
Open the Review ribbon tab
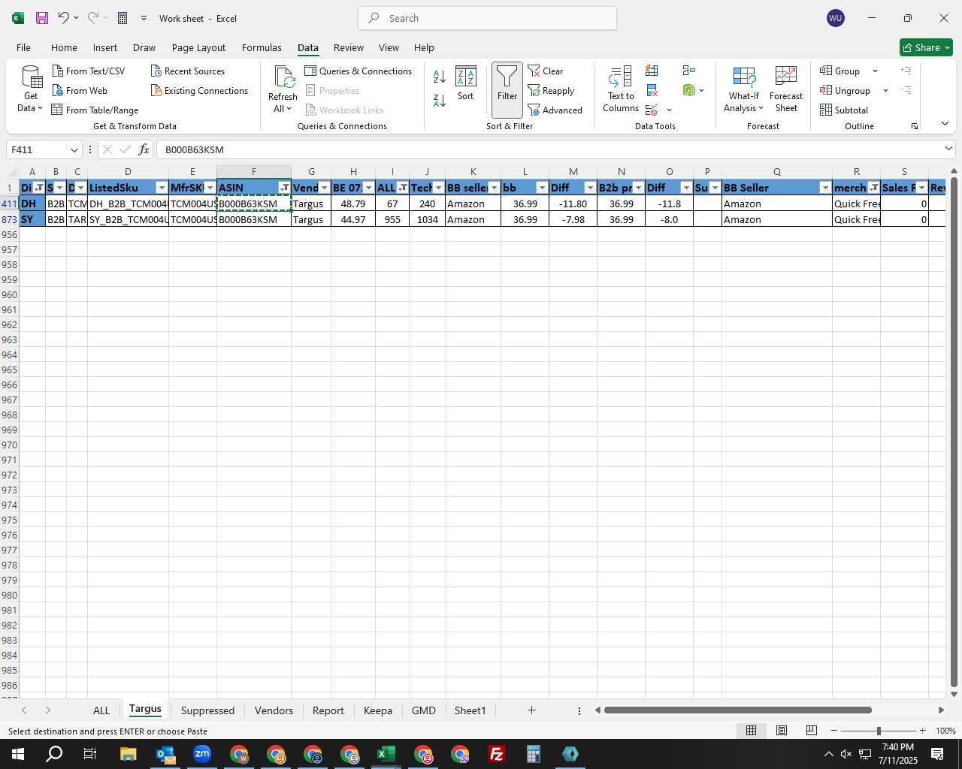pos(349,47)
